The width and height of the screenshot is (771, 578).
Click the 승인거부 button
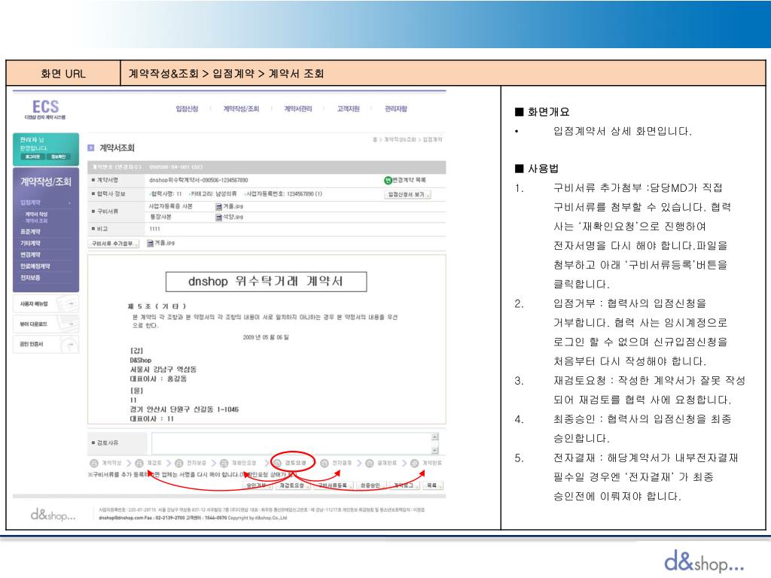click(x=259, y=485)
